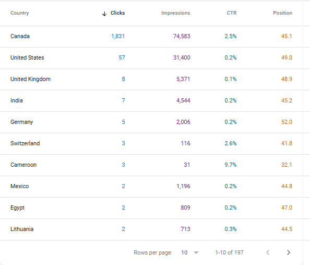
Task: Click Cameroon's impressions value 31
Action: tap(187, 165)
